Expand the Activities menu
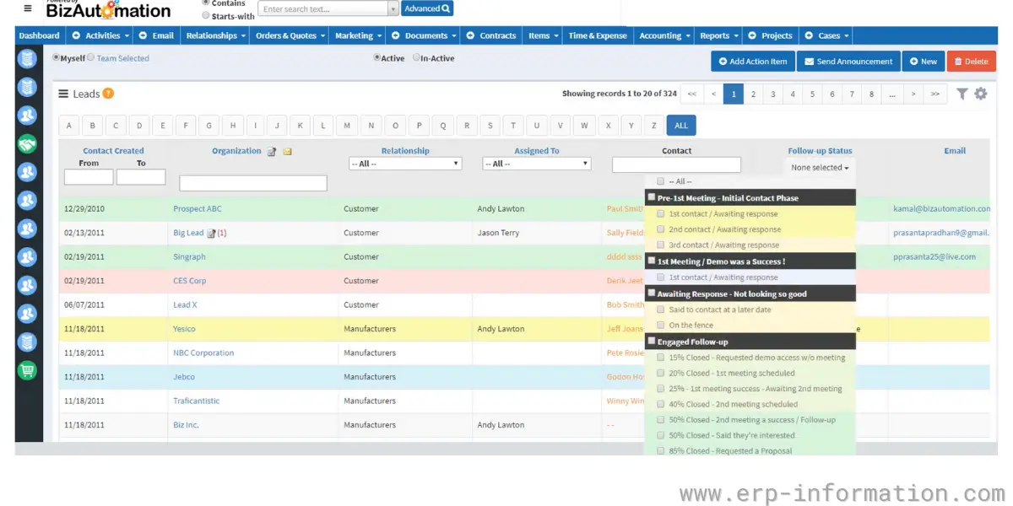1013x506 pixels. click(100, 35)
